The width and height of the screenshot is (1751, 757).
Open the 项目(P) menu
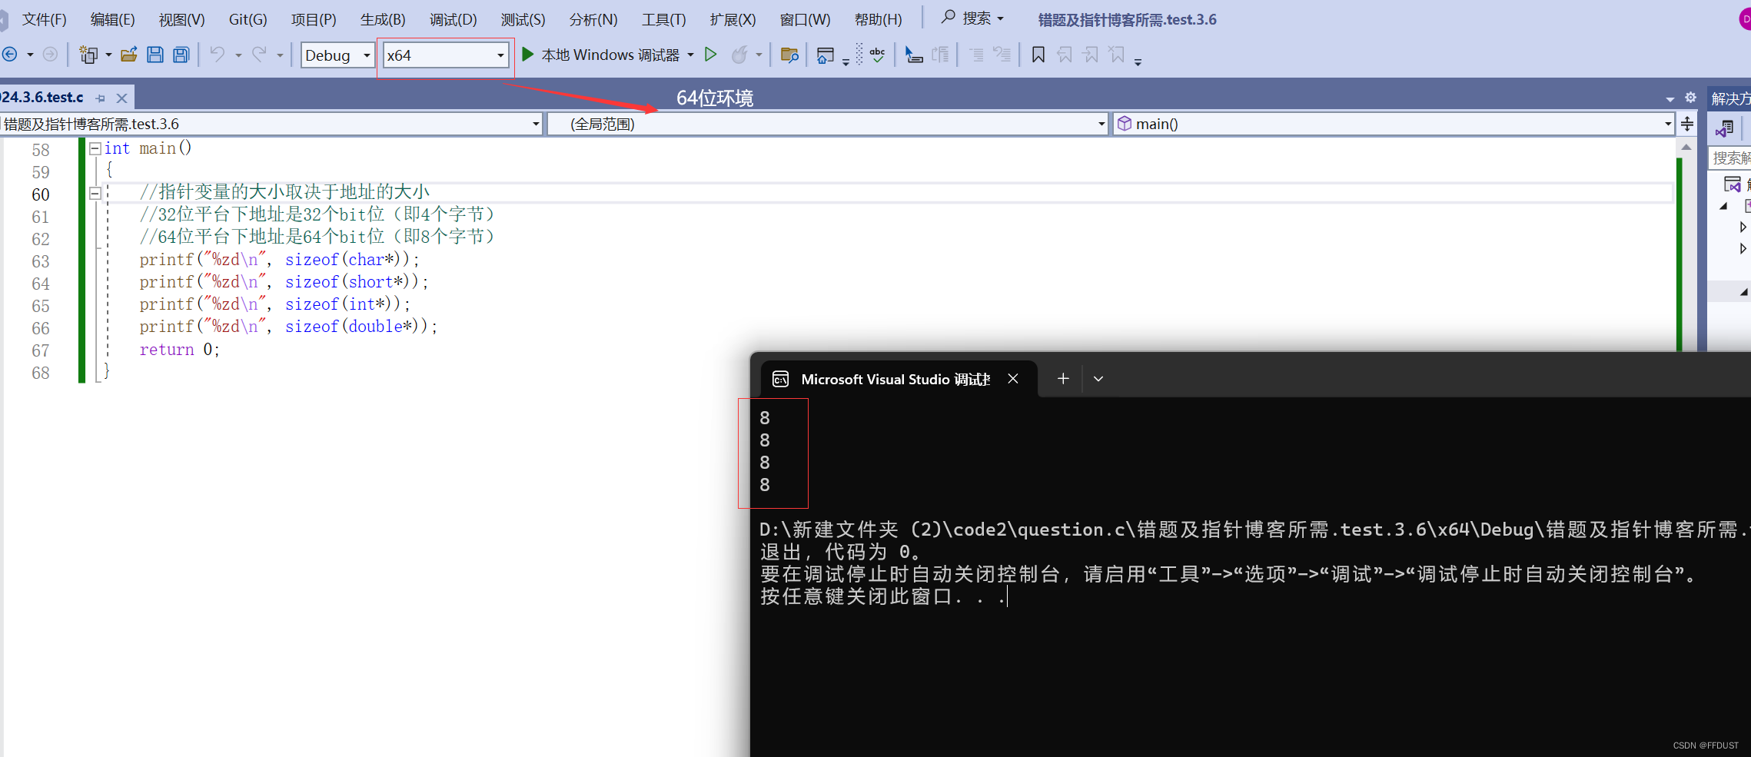(x=314, y=19)
